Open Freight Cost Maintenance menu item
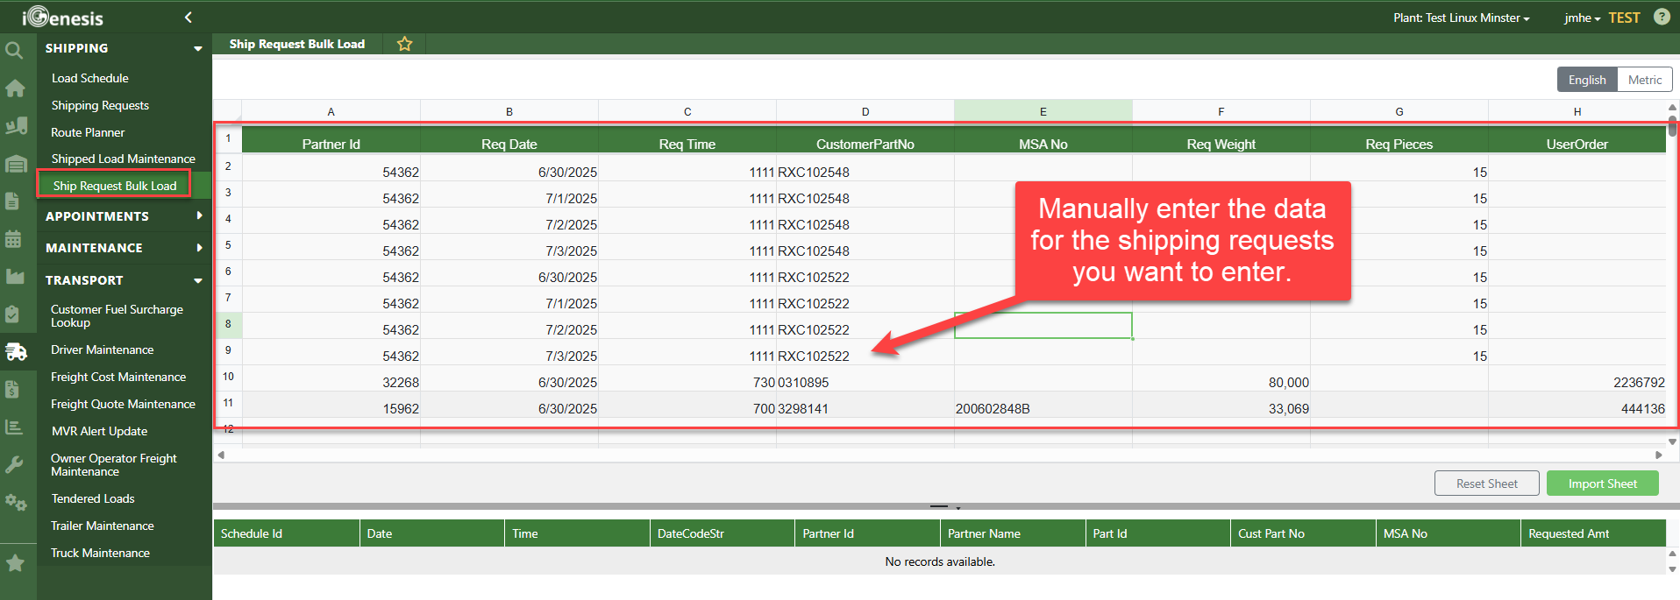The image size is (1680, 600). 118,377
